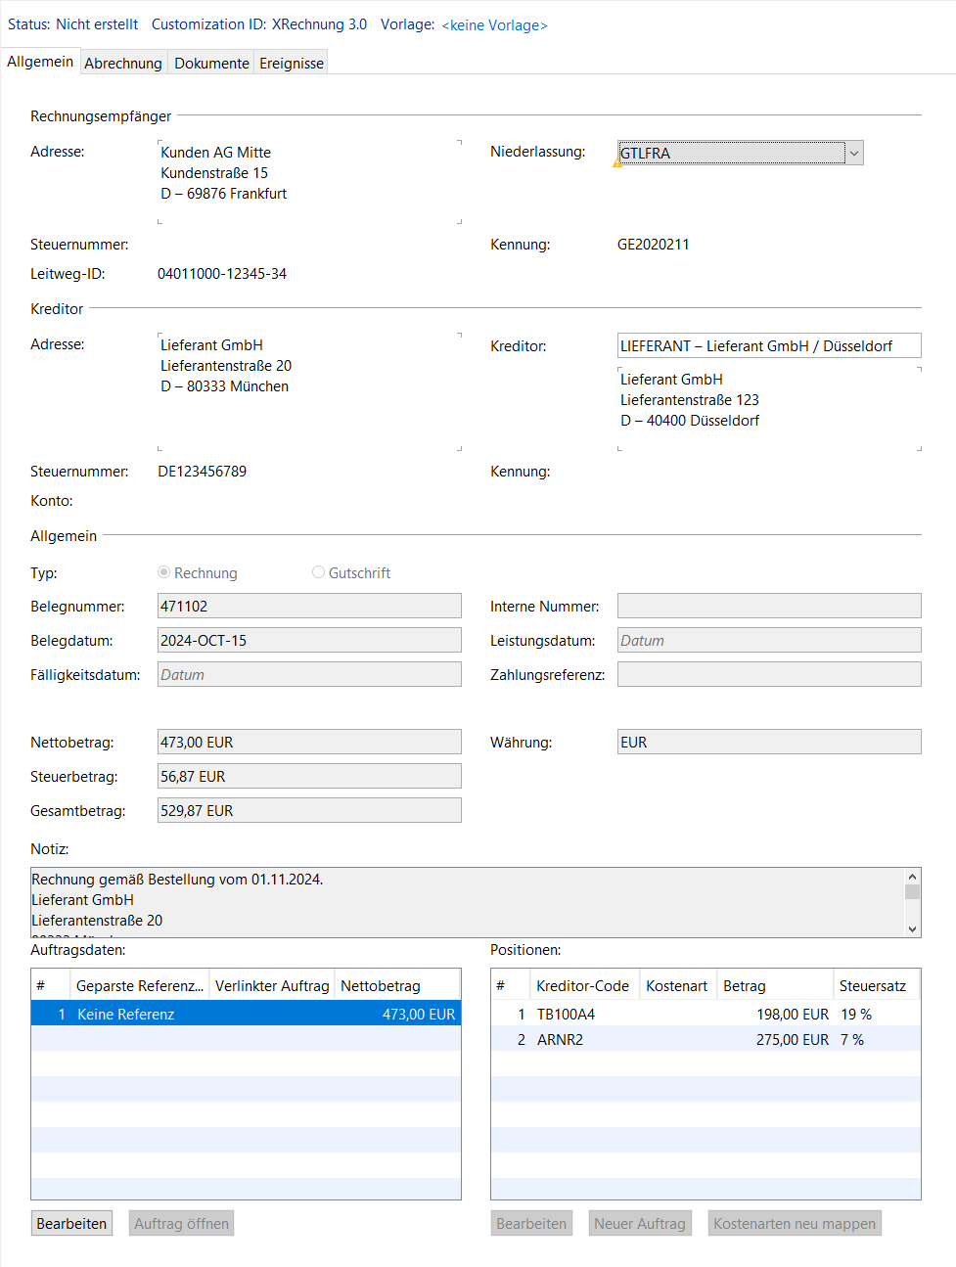Click the Zahlungsreferenz field
The image size is (956, 1267).
[769, 674]
